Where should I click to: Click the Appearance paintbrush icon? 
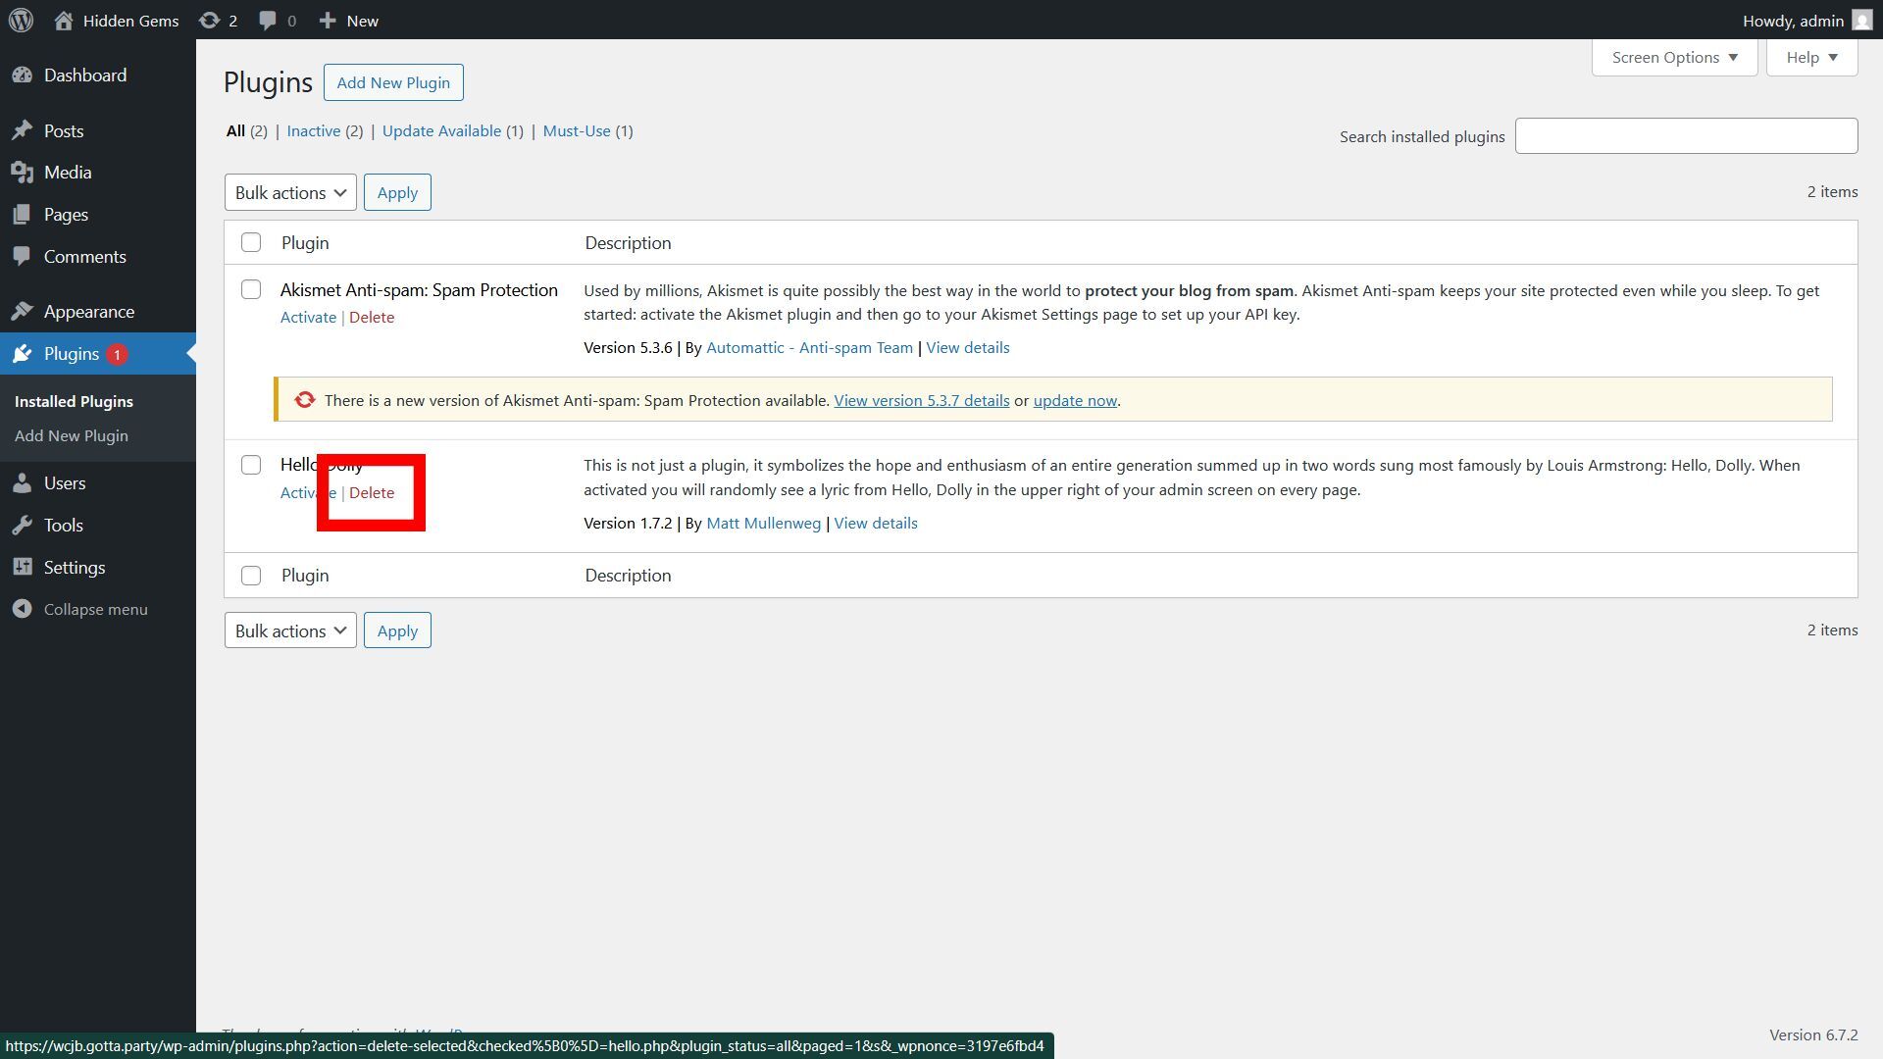23,312
